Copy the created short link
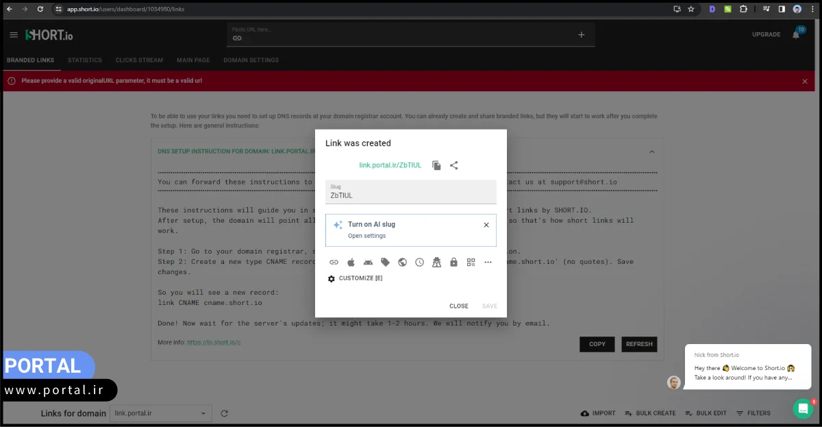 436,165
